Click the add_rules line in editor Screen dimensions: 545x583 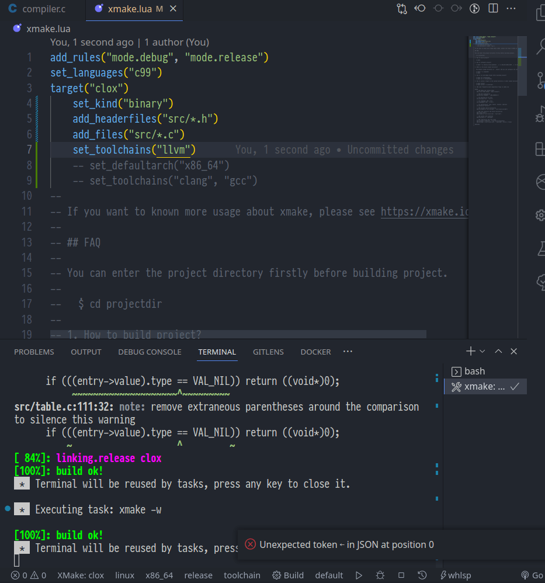pos(159,58)
